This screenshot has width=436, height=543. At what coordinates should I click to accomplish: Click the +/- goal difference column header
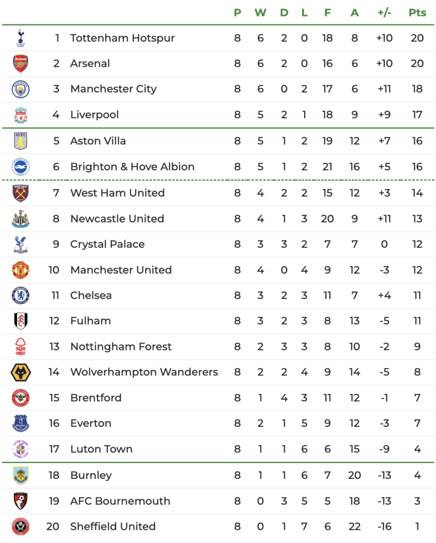click(384, 13)
